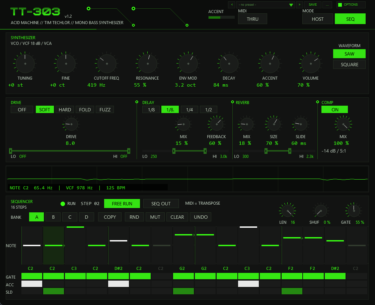Open the preset dropdown list
375x305 pixels.
tap(265, 5)
